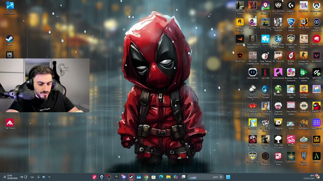Launch Rocket League from the desktop

click(291, 25)
